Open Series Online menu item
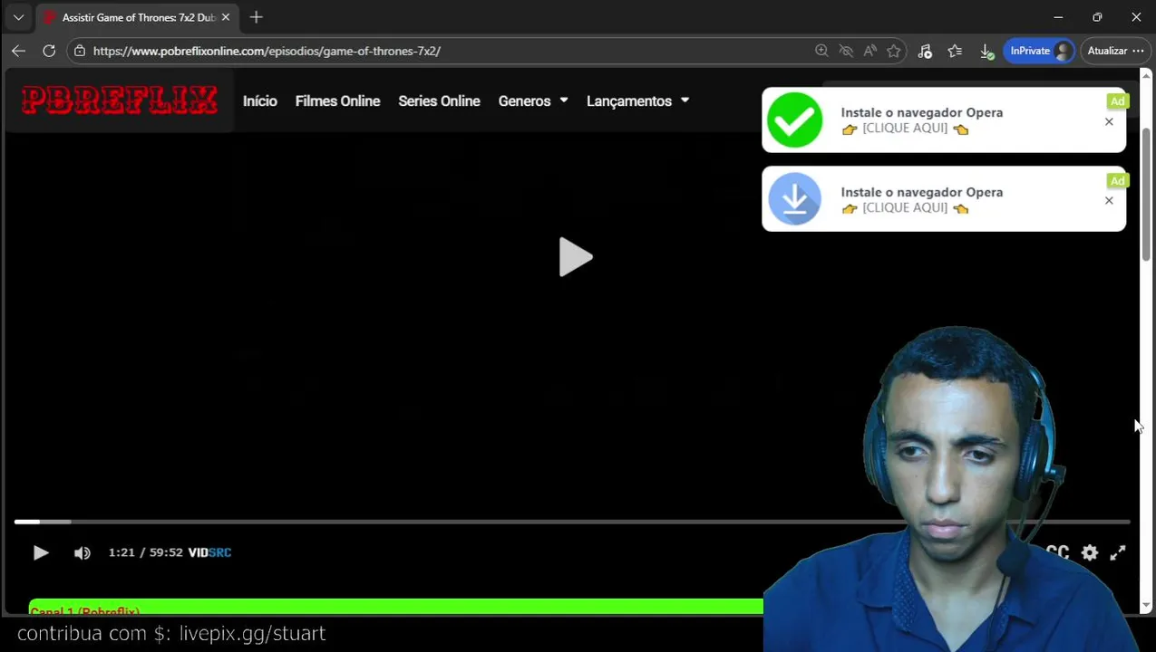 pos(439,101)
